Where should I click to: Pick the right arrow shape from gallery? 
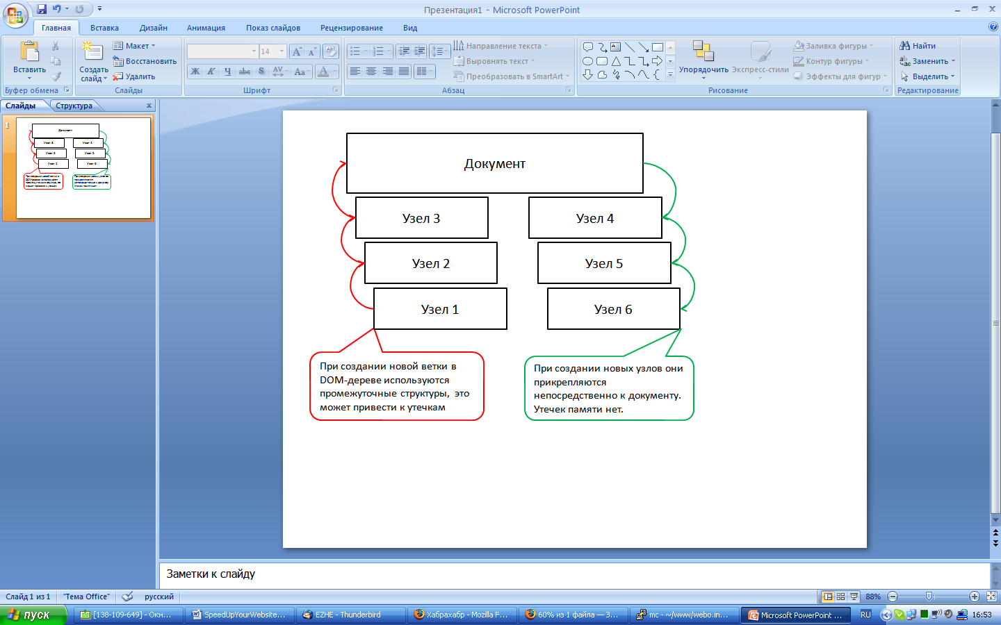[x=657, y=61]
